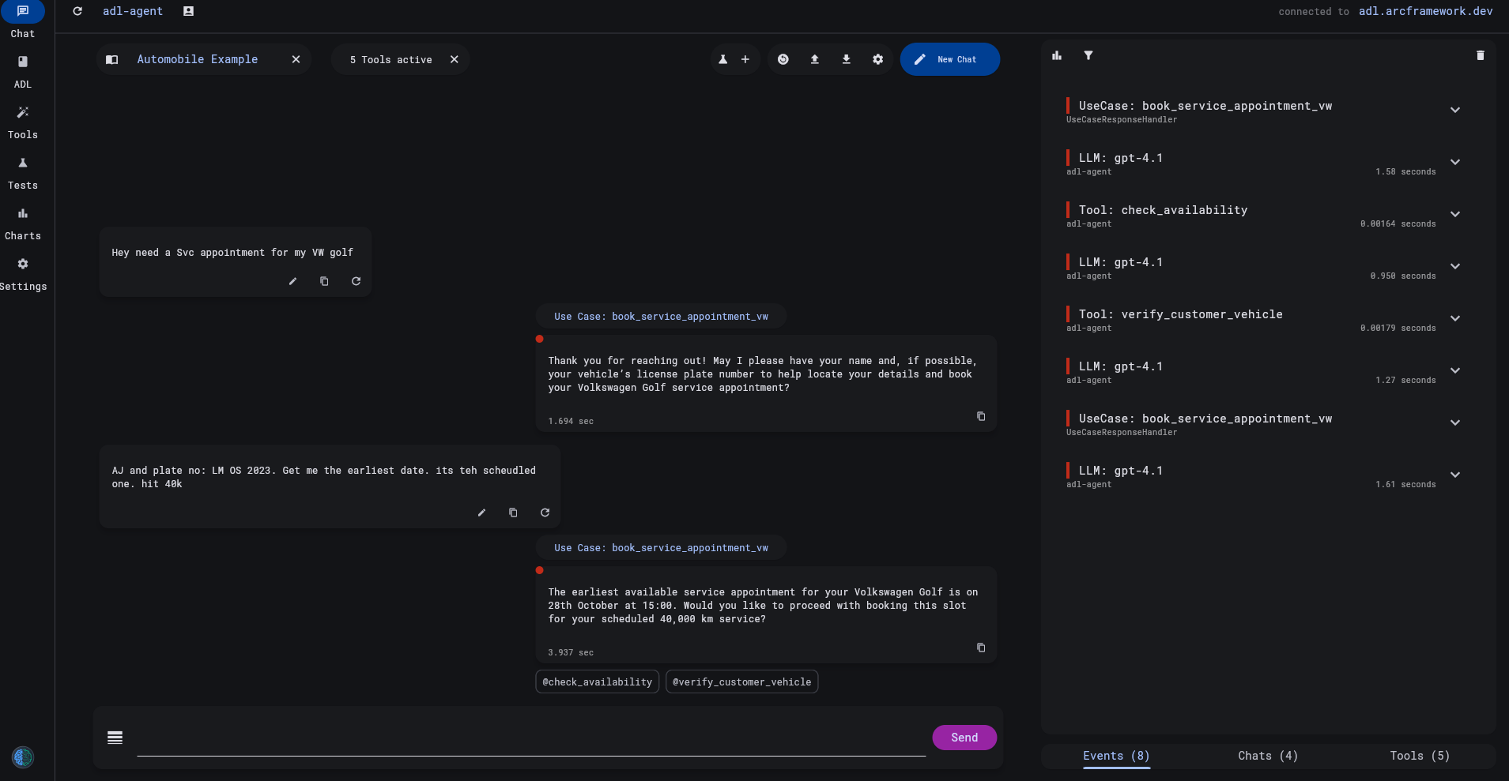Switch to the Chats (4) tab
Screen dimensions: 1509x781
click(1267, 756)
